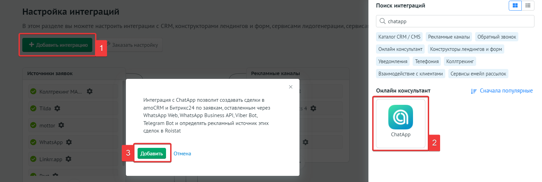The height and width of the screenshot is (182, 542).
Task: Open settings gear for WhatsApp source
Action: click(69, 142)
